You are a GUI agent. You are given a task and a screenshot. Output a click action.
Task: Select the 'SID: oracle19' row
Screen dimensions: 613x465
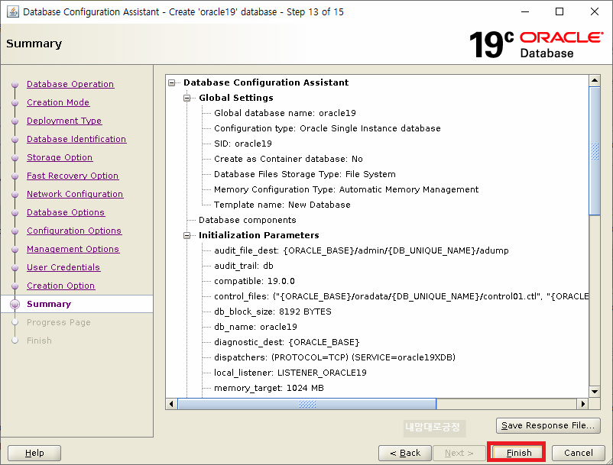click(x=243, y=144)
